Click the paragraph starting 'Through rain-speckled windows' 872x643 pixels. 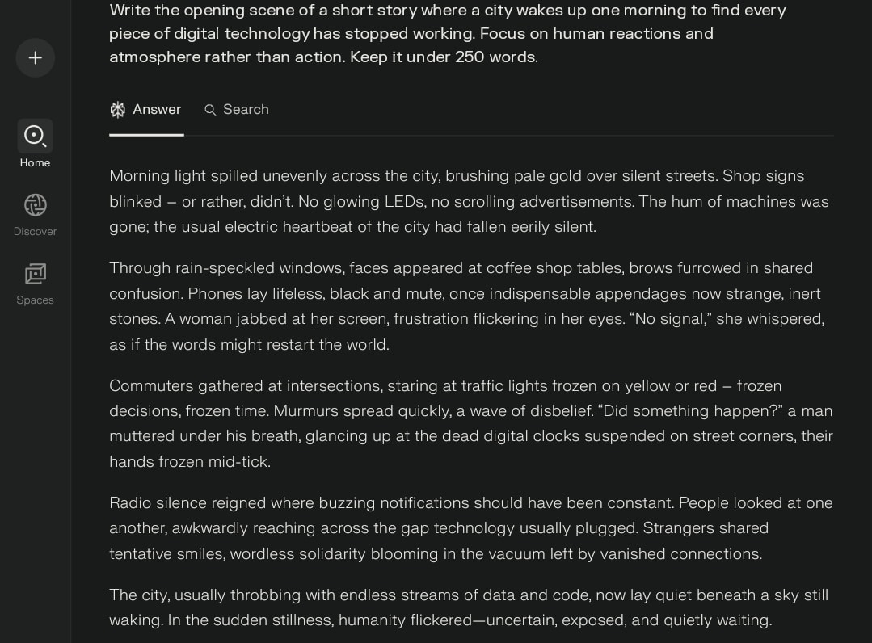[467, 306]
